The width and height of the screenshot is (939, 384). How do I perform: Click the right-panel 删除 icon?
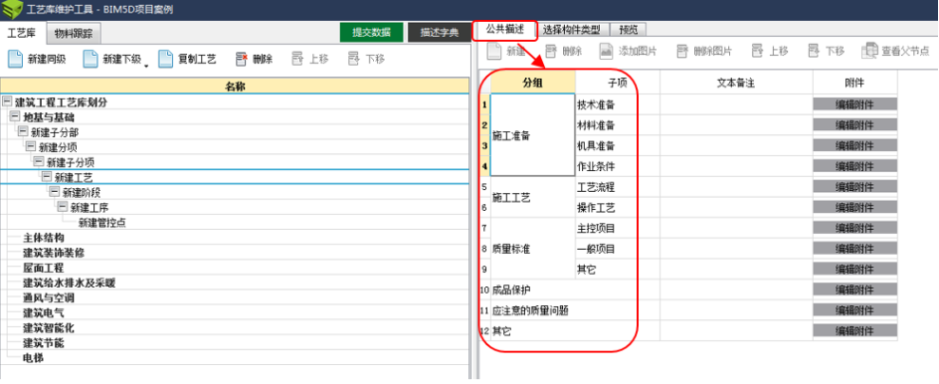[x=551, y=52]
